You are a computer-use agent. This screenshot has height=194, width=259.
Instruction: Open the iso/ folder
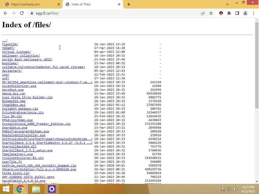(6, 75)
